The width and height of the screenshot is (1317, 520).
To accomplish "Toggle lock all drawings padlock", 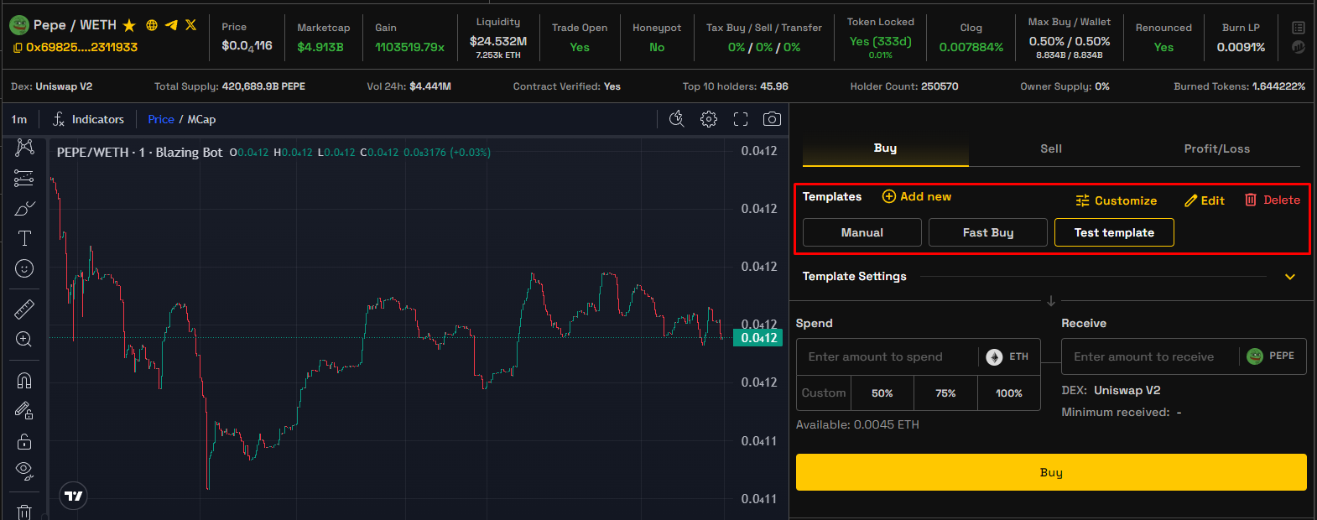I will (x=24, y=441).
